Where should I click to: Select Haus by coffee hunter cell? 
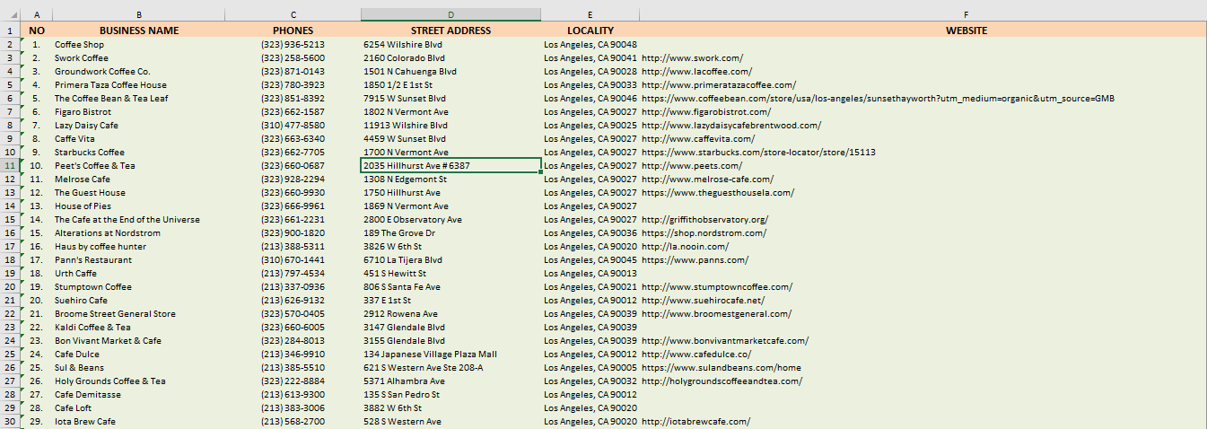click(139, 246)
